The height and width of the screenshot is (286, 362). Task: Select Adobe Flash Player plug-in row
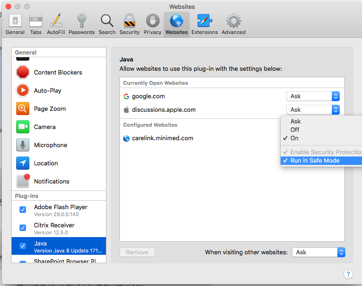[x=59, y=210]
